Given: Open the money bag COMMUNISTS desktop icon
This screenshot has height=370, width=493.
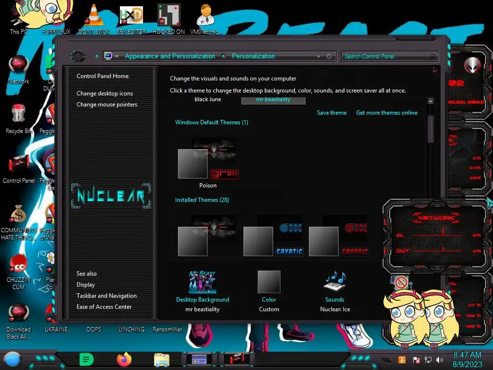Looking at the screenshot, I should 19,222.
